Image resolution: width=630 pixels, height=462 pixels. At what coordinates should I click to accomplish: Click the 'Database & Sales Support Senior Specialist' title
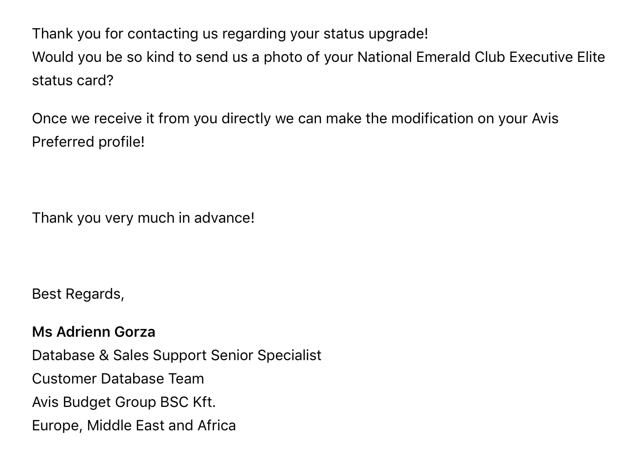pos(177,355)
